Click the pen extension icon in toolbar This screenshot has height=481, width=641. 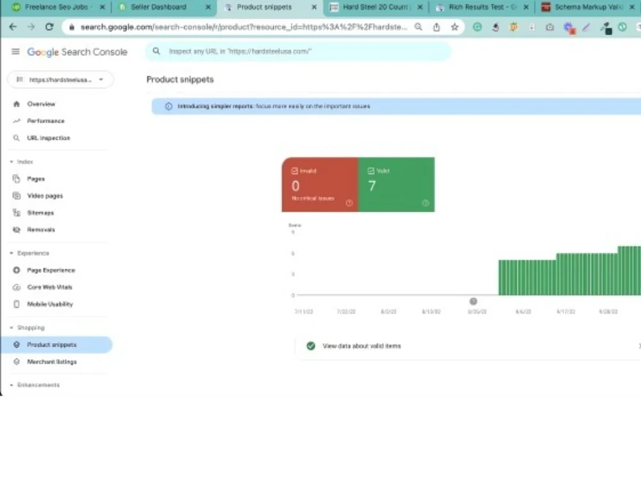587,27
